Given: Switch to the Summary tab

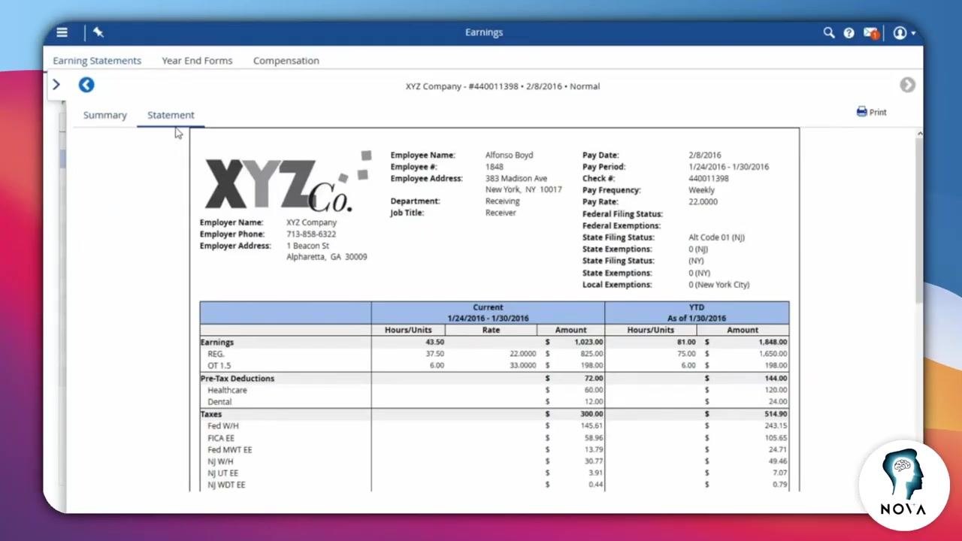Looking at the screenshot, I should (x=104, y=115).
